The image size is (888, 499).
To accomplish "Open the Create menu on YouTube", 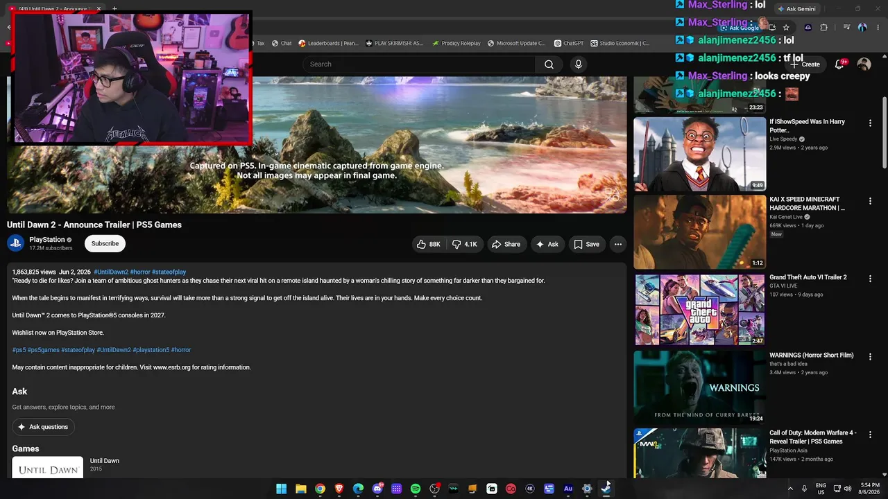I will [x=805, y=64].
